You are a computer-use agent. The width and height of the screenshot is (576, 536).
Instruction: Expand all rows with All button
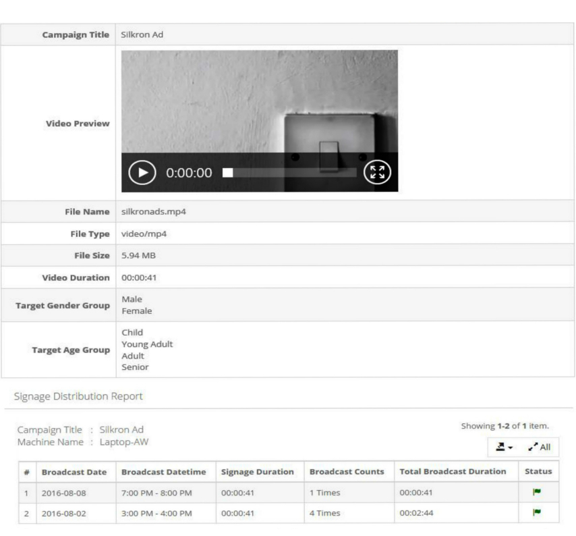[x=540, y=447]
